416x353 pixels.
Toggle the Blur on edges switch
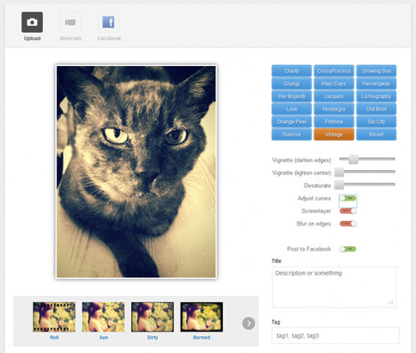(x=347, y=224)
